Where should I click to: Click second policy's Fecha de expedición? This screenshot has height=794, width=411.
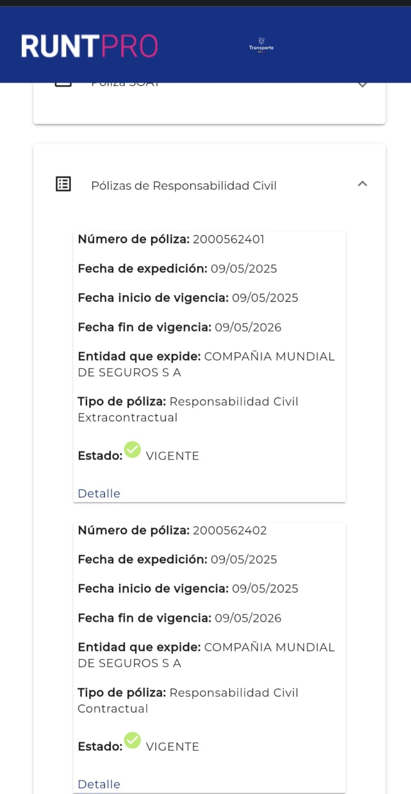coord(244,559)
